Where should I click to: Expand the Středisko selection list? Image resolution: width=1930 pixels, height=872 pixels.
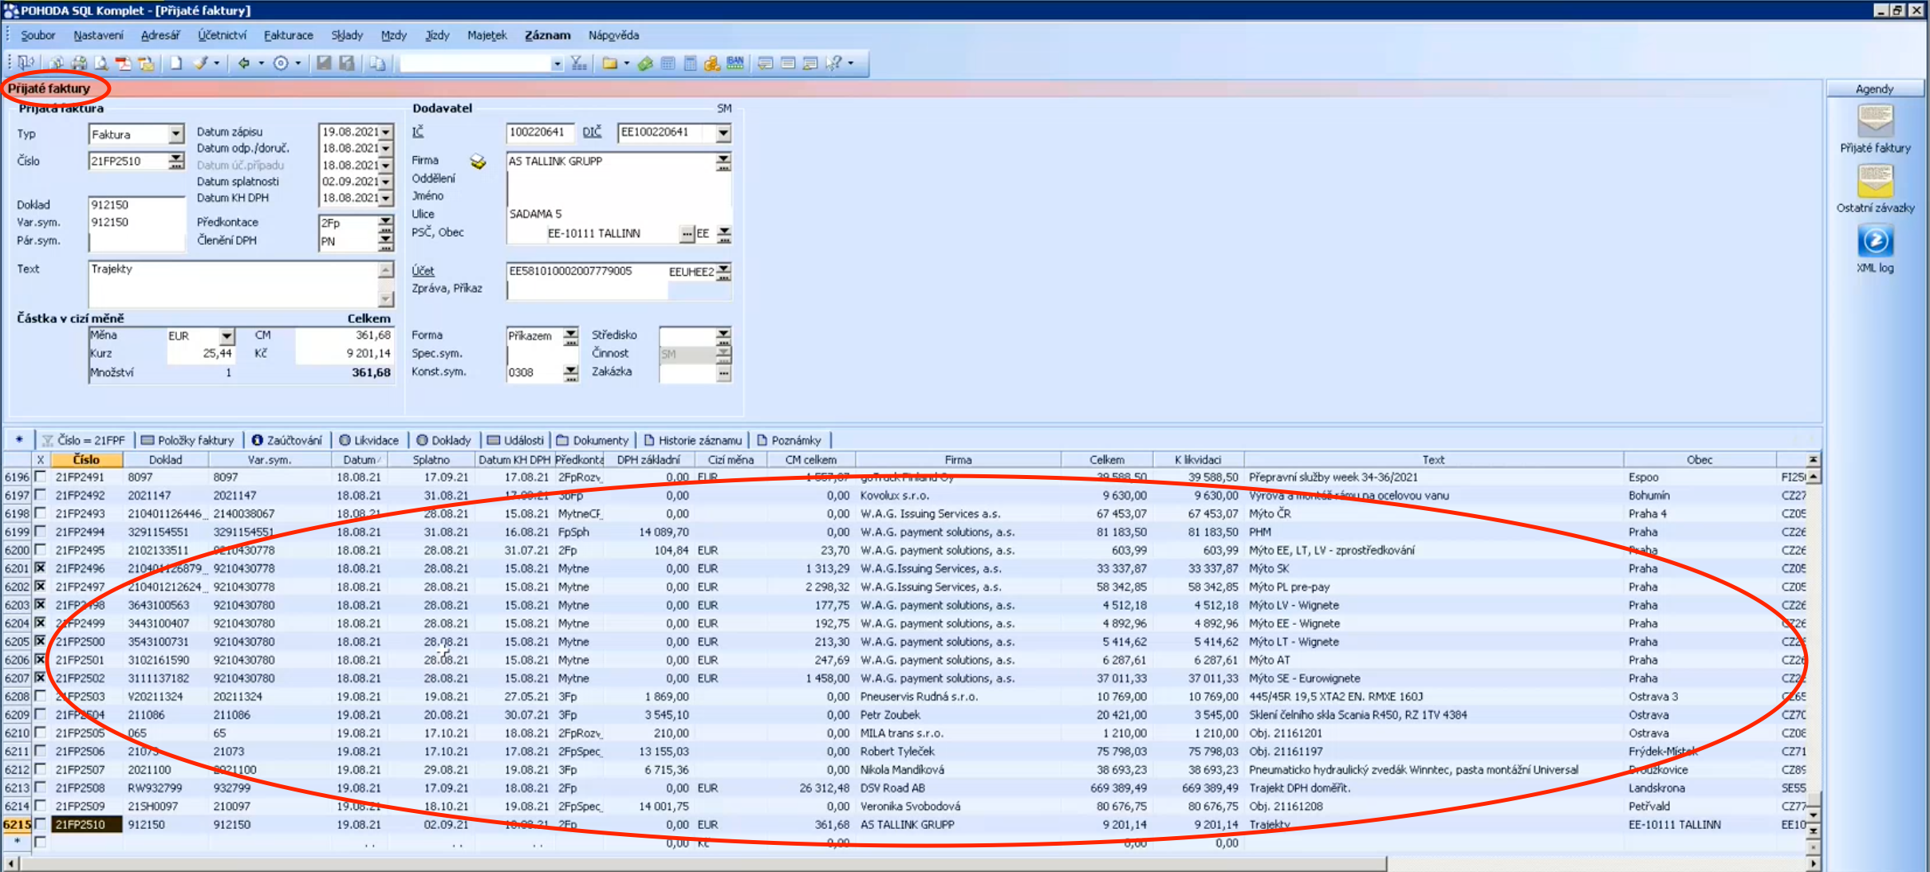pyautogui.click(x=723, y=336)
